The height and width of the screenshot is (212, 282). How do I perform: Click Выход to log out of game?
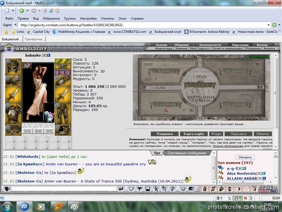tap(262, 45)
